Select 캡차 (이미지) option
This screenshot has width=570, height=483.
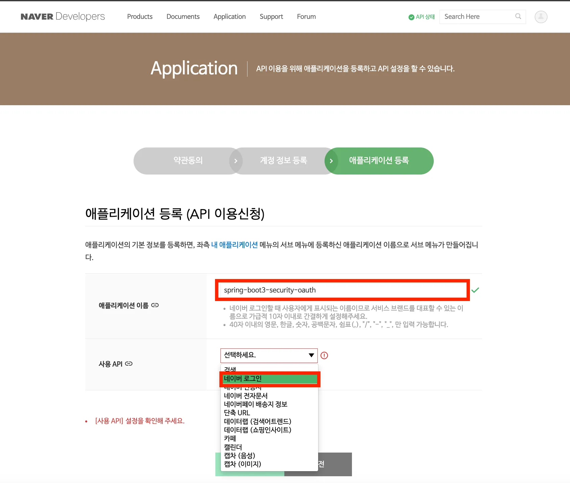(269, 464)
